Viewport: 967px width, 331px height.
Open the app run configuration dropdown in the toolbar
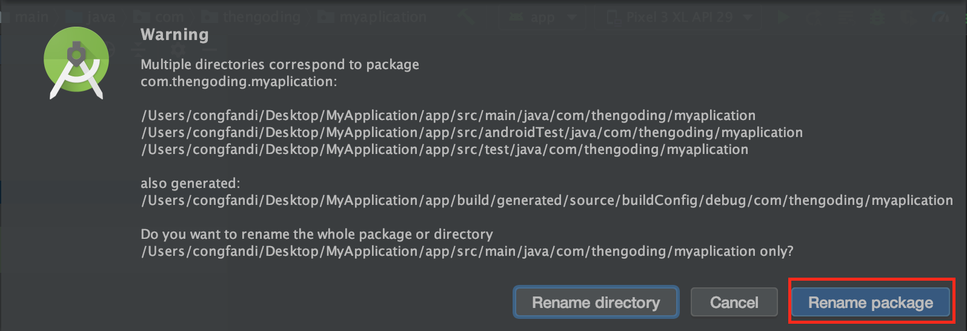click(x=543, y=17)
